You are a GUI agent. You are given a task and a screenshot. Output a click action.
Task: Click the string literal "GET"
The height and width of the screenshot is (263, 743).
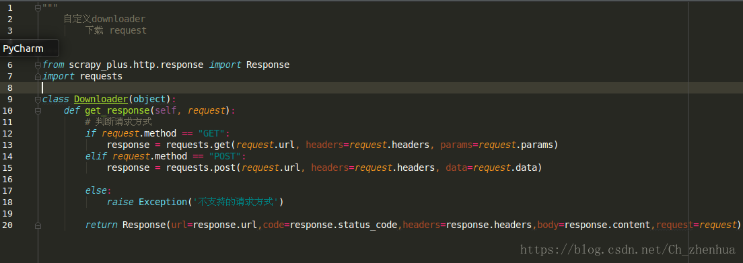(211, 133)
